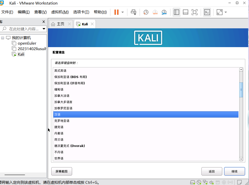This screenshot has height=185, width=249.
Task: Choose 缅甸语 keyboard layout
Action: click(146, 89)
